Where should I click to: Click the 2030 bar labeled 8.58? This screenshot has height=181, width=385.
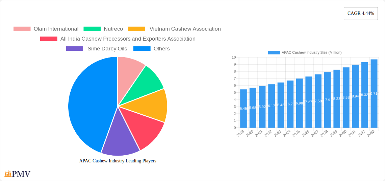346,98
